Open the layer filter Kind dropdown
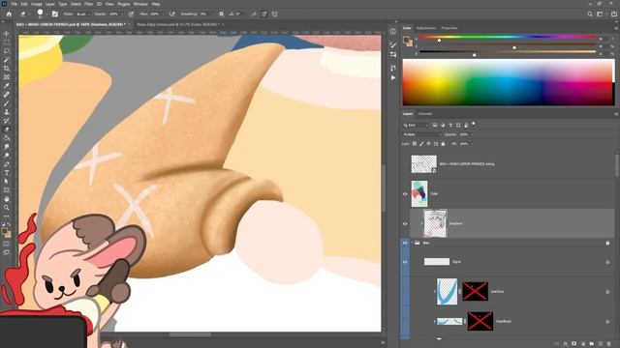This screenshot has height=348, width=620. [416, 125]
